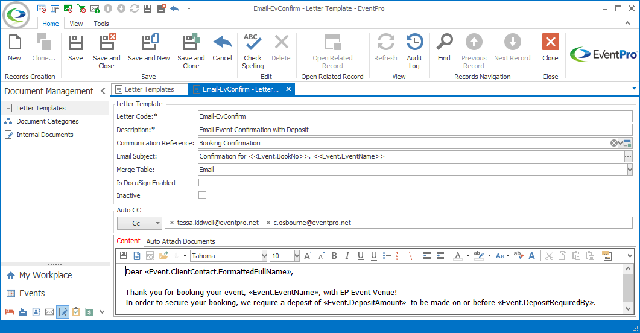Toggle the Inactive checkbox
This screenshot has height=333, width=640.
coord(203,195)
